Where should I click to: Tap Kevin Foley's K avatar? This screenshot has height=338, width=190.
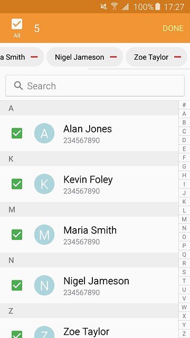[44, 184]
